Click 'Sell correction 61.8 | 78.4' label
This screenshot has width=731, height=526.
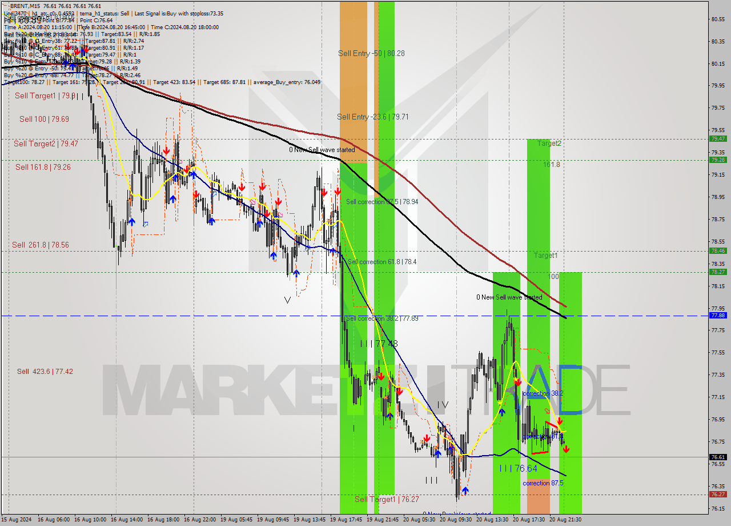coord(382,262)
